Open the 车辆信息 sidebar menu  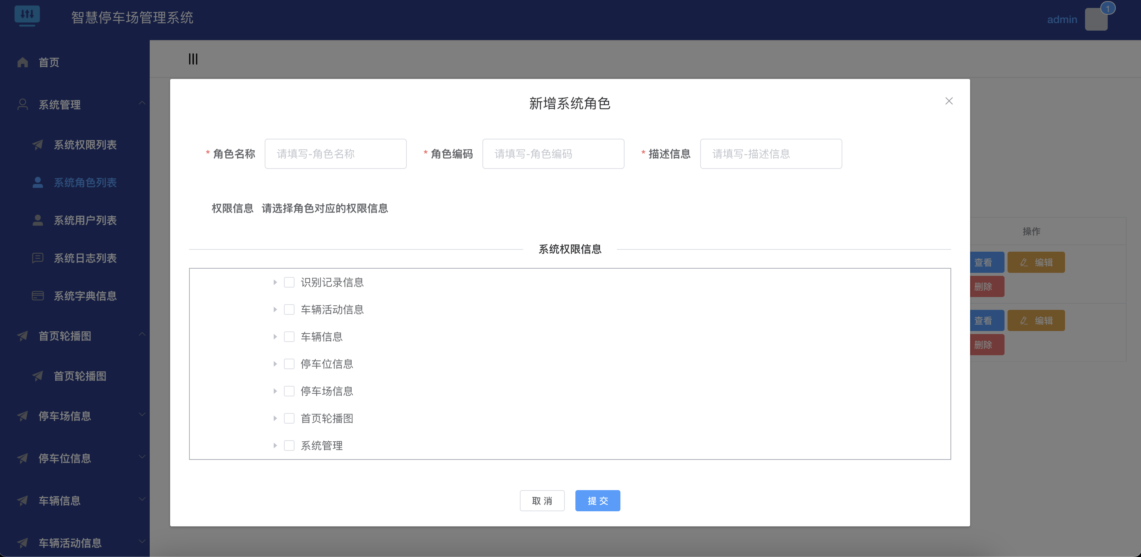[x=59, y=500]
